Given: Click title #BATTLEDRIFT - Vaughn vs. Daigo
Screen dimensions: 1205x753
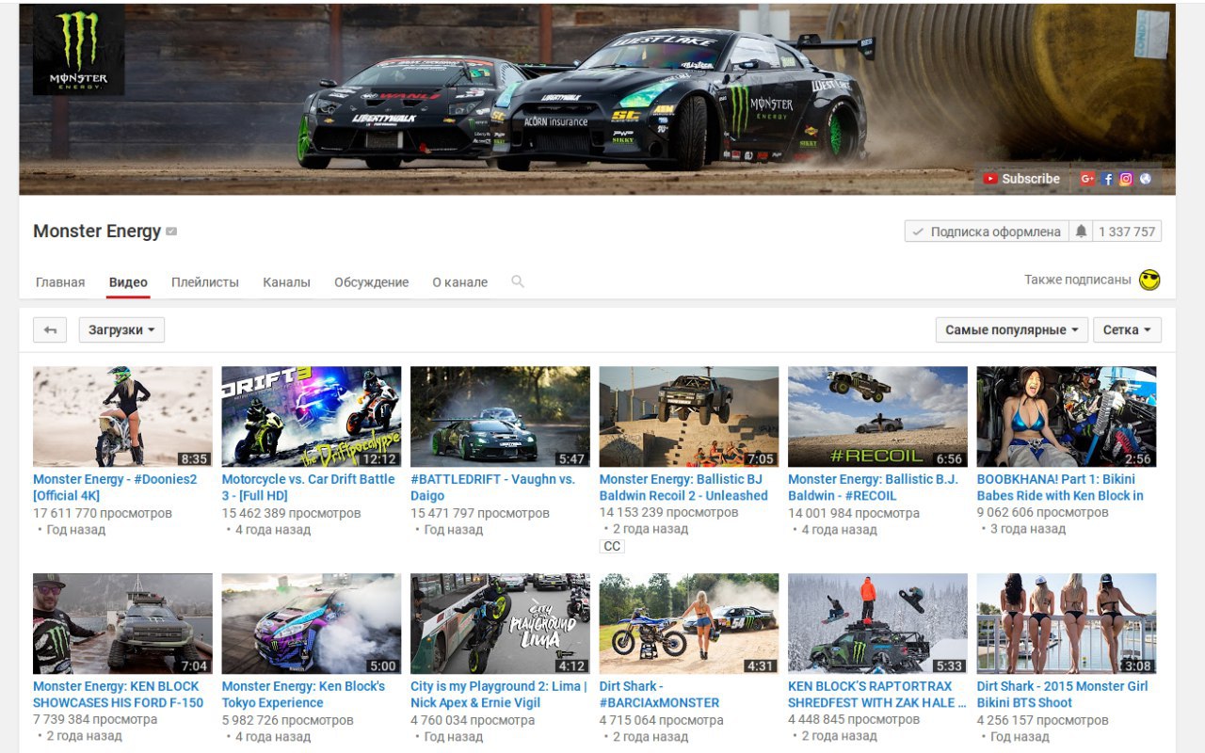Looking at the screenshot, I should [492, 488].
